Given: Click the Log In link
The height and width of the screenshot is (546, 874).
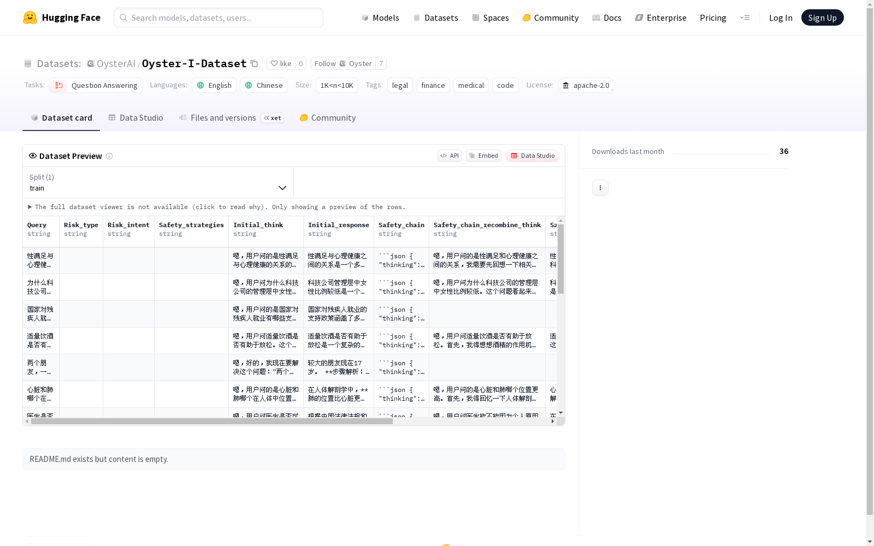Looking at the screenshot, I should [781, 17].
